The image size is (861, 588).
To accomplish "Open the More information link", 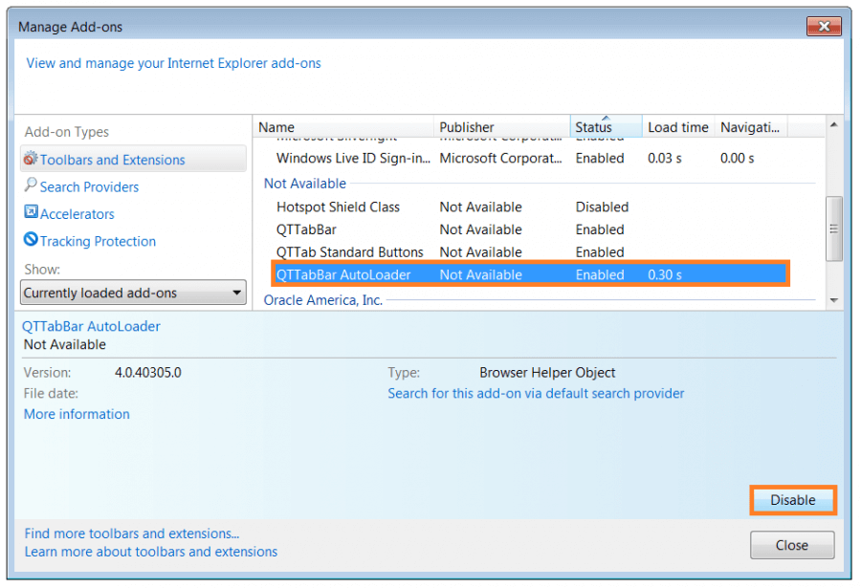I will pyautogui.click(x=77, y=414).
